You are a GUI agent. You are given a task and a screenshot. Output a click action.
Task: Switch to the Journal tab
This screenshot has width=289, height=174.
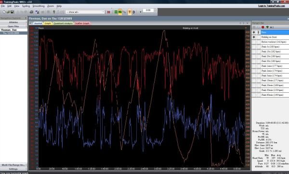(x=38, y=23)
